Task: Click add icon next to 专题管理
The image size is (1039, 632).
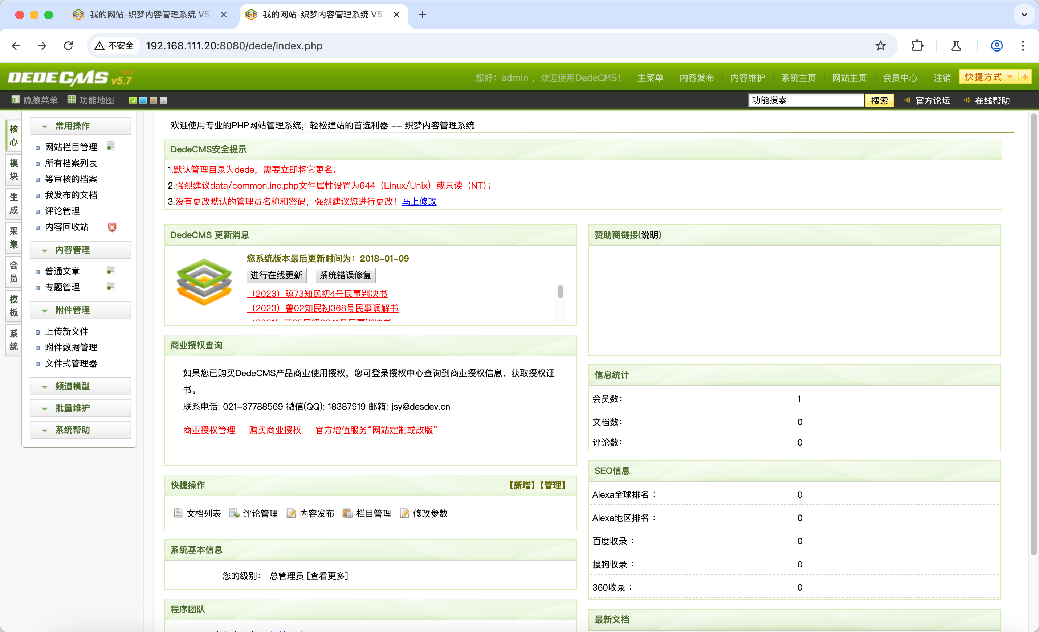Action: [x=111, y=287]
